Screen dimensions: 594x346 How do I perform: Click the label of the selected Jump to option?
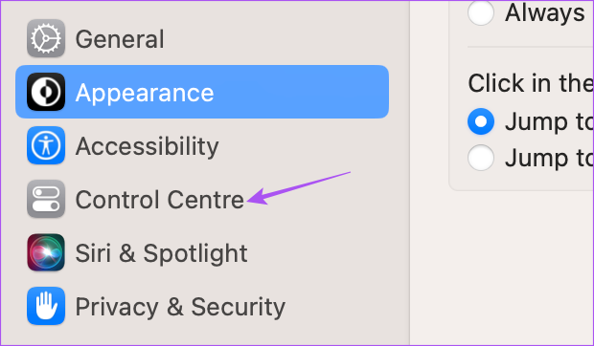(549, 122)
